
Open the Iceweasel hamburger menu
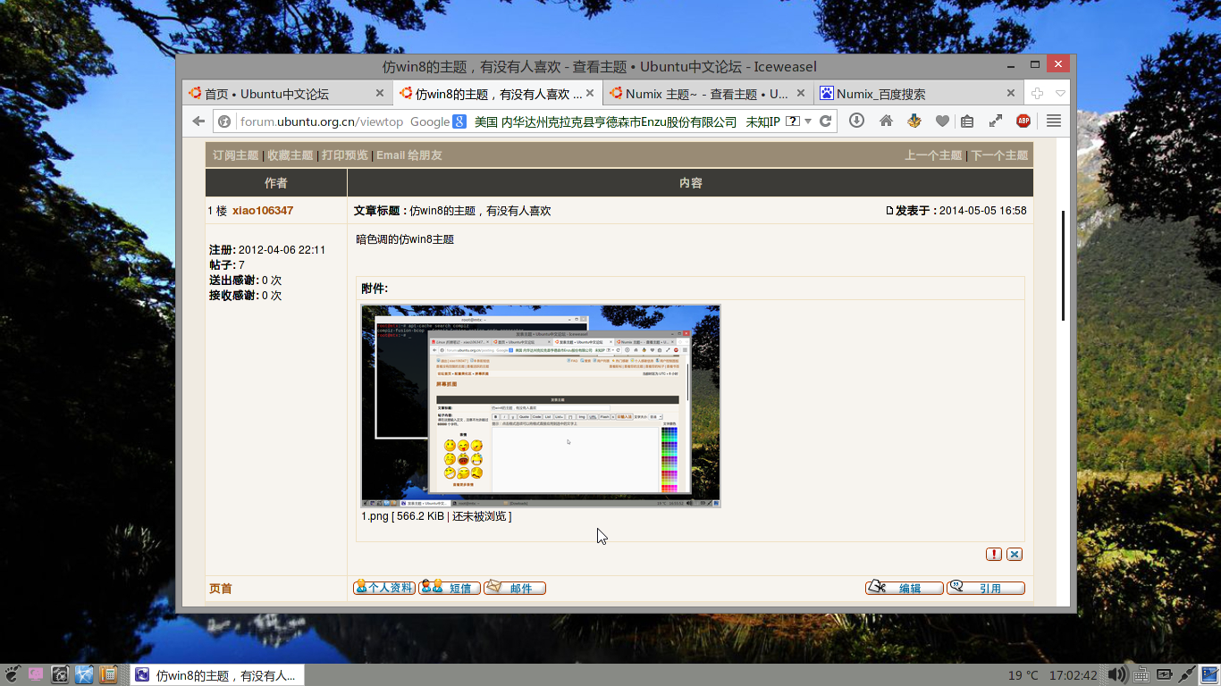(x=1054, y=121)
